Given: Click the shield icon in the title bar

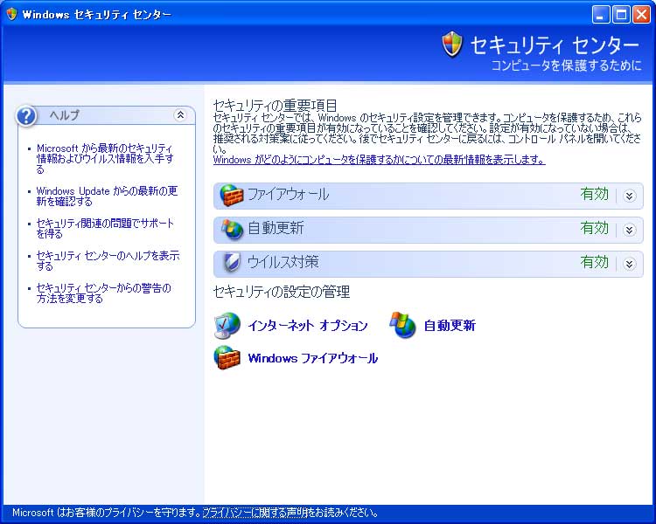Looking at the screenshot, I should tap(11, 14).
